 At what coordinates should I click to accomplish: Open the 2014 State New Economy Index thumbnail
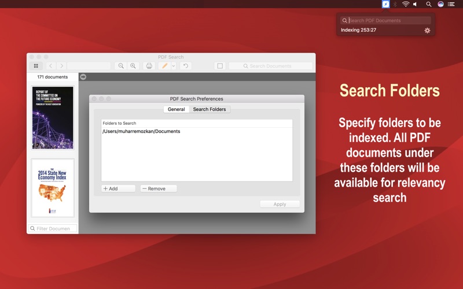[53, 188]
